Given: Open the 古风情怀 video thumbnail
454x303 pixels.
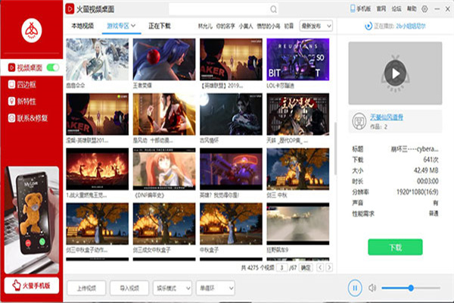Looking at the screenshot, I should [231, 114].
